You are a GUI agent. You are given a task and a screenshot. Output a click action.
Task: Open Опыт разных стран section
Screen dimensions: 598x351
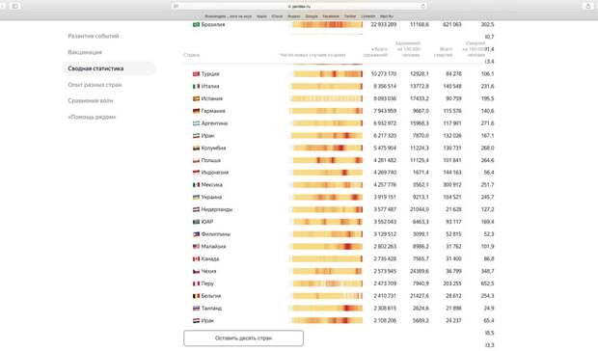coord(95,85)
